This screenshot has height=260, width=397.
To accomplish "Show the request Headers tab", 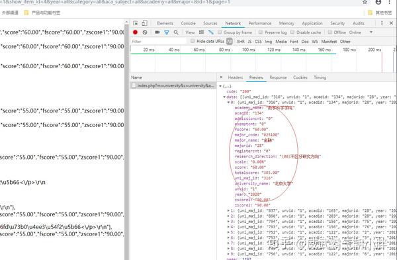I will (x=235, y=77).
